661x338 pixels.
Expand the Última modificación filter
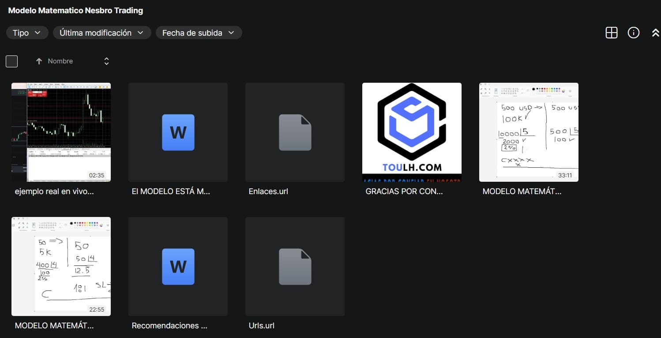pos(101,33)
